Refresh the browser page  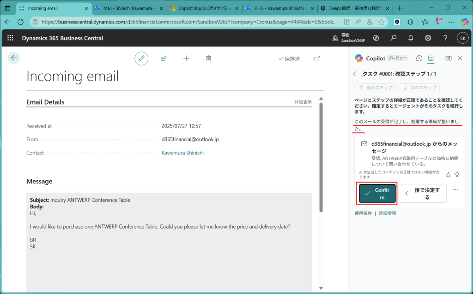(20, 22)
